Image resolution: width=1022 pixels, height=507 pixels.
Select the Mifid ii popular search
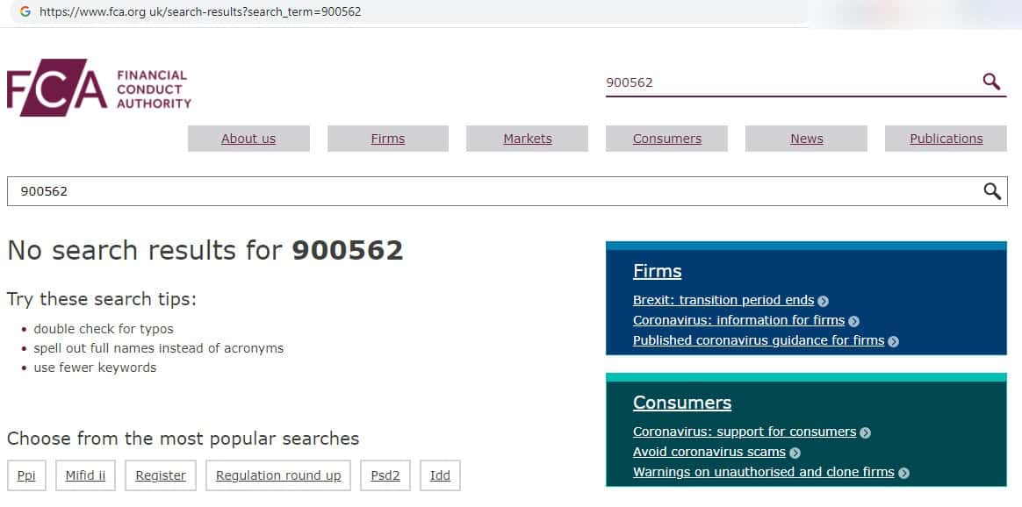coord(85,475)
